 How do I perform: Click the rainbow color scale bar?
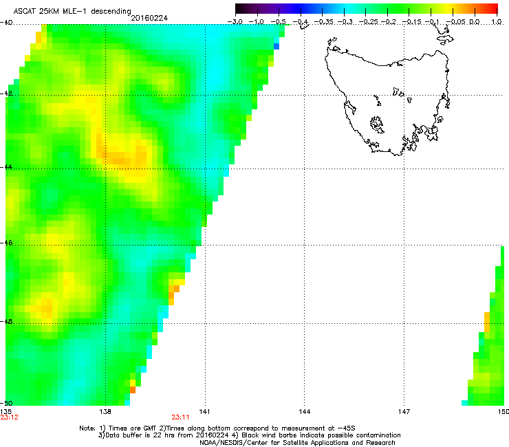(367, 9)
